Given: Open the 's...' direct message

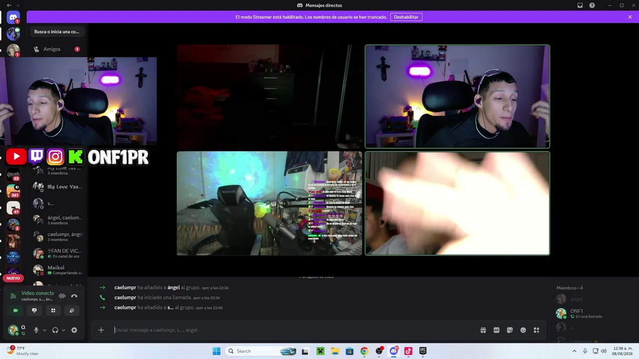Looking at the screenshot, I should [57, 203].
